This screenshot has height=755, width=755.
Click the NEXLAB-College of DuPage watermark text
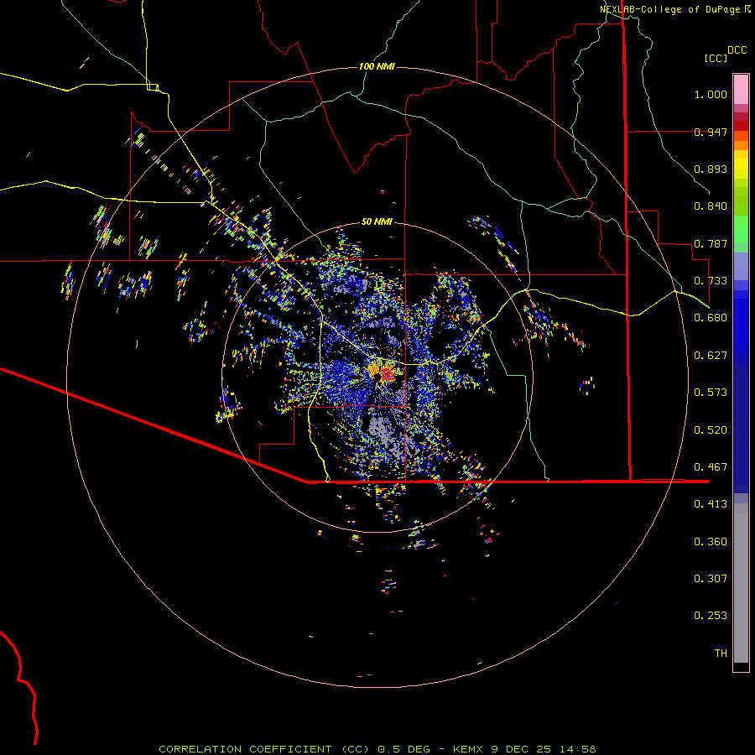675,9
